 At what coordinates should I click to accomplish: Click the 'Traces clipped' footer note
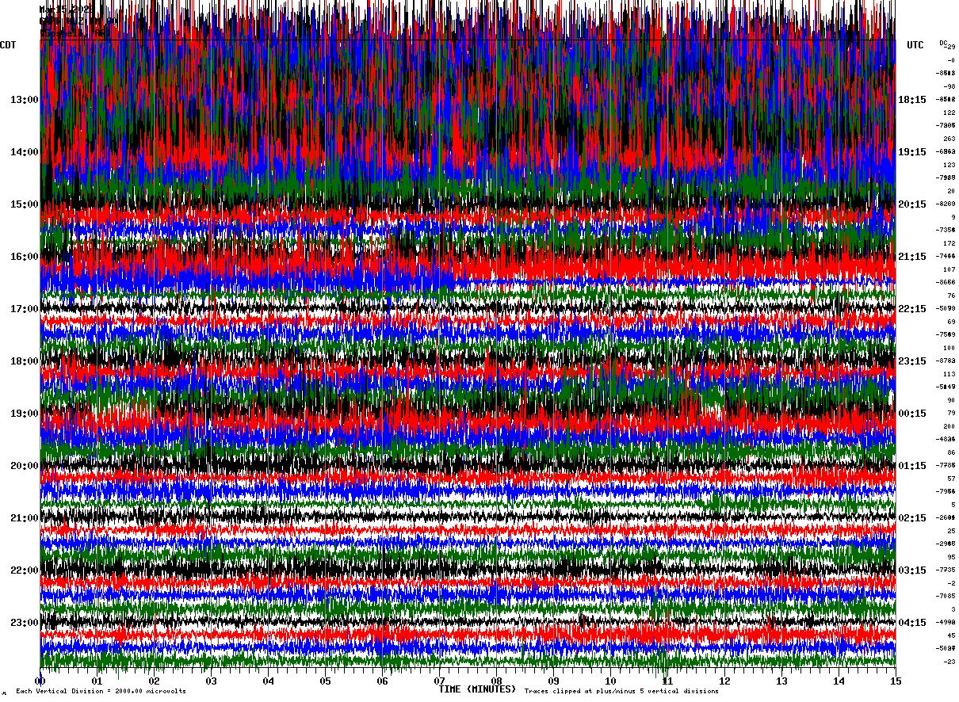(621, 691)
